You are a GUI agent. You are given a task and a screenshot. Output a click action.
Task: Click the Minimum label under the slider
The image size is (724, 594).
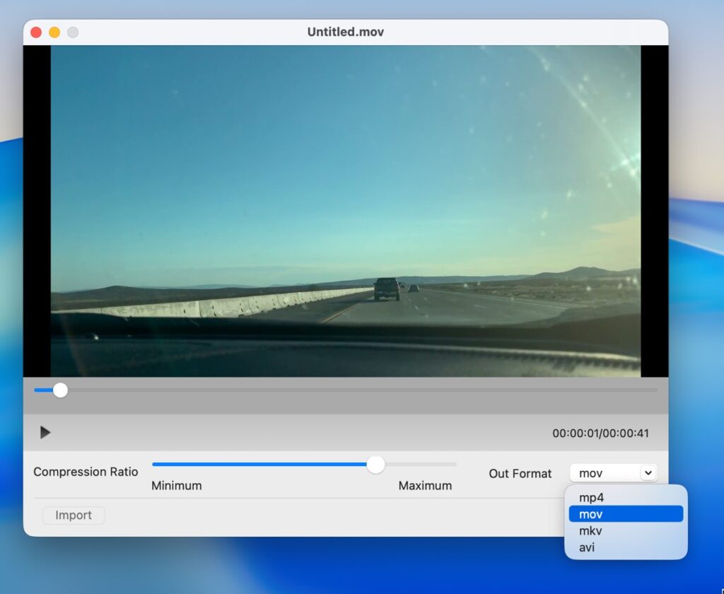click(177, 486)
